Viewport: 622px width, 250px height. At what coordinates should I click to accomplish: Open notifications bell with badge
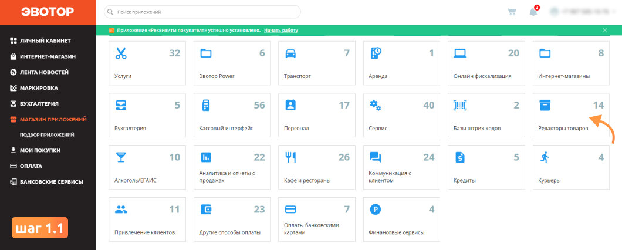pyautogui.click(x=534, y=12)
